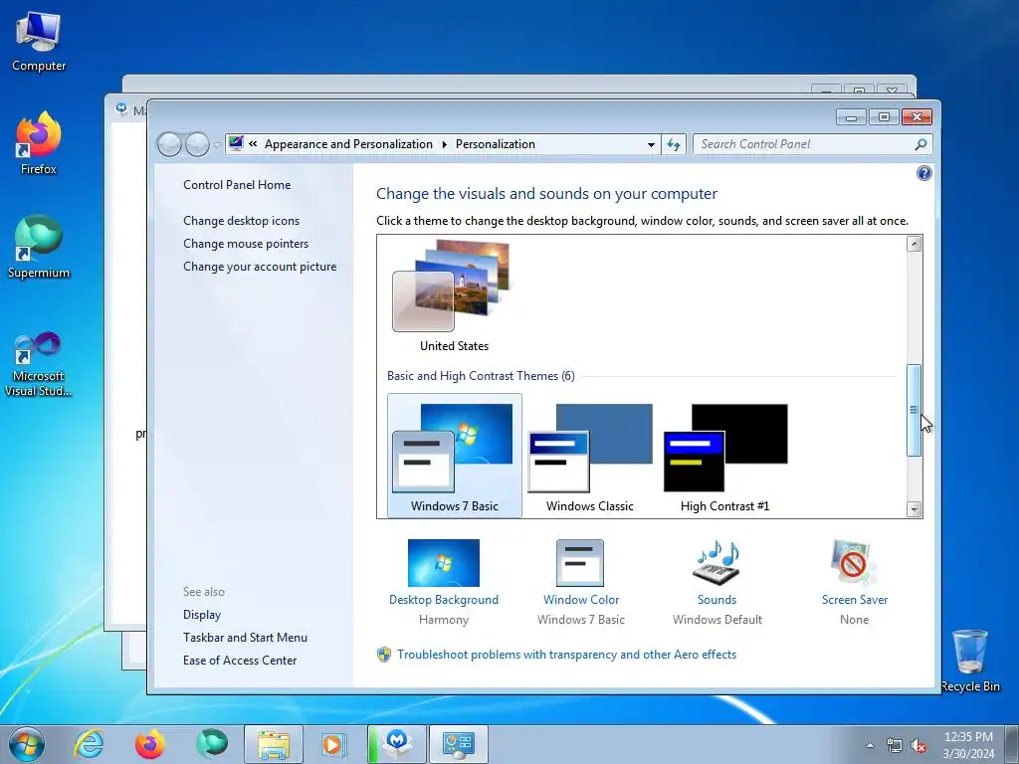Open Change your account picture link
This screenshot has width=1019, height=764.
[x=260, y=267]
